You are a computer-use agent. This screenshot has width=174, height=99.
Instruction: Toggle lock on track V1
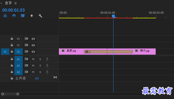pos(12,52)
